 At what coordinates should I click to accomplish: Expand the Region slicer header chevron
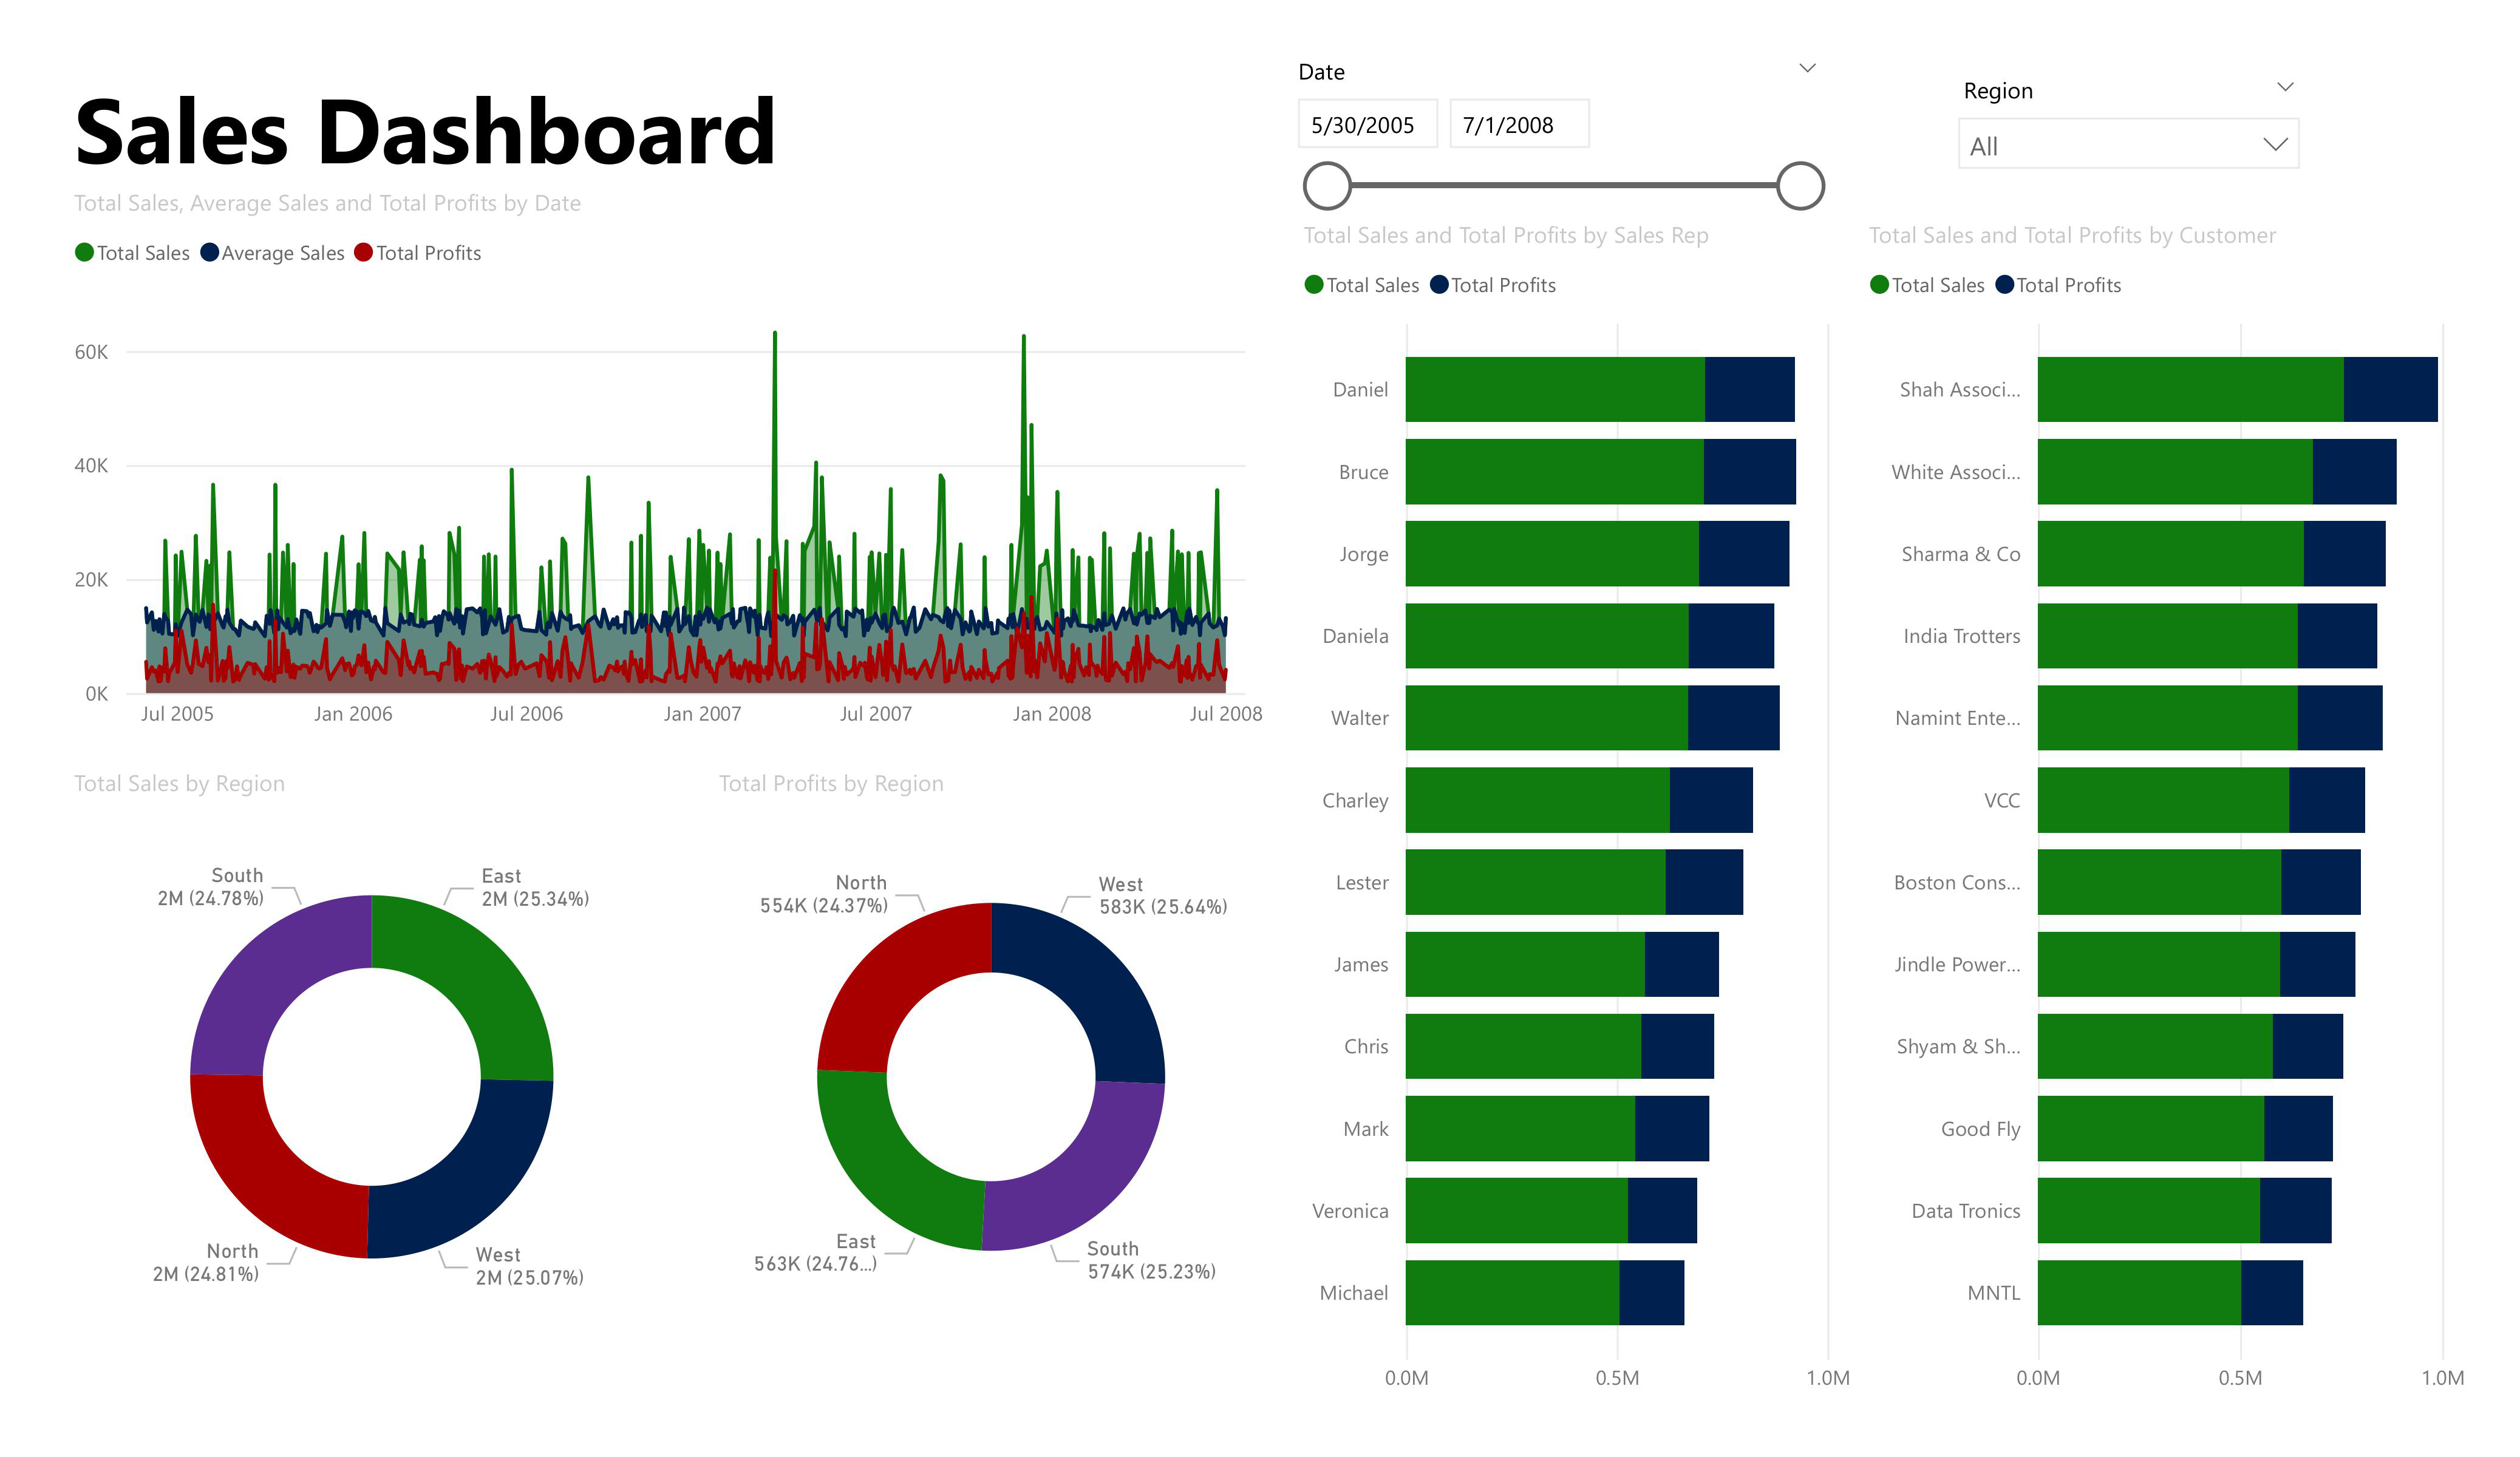(2286, 87)
